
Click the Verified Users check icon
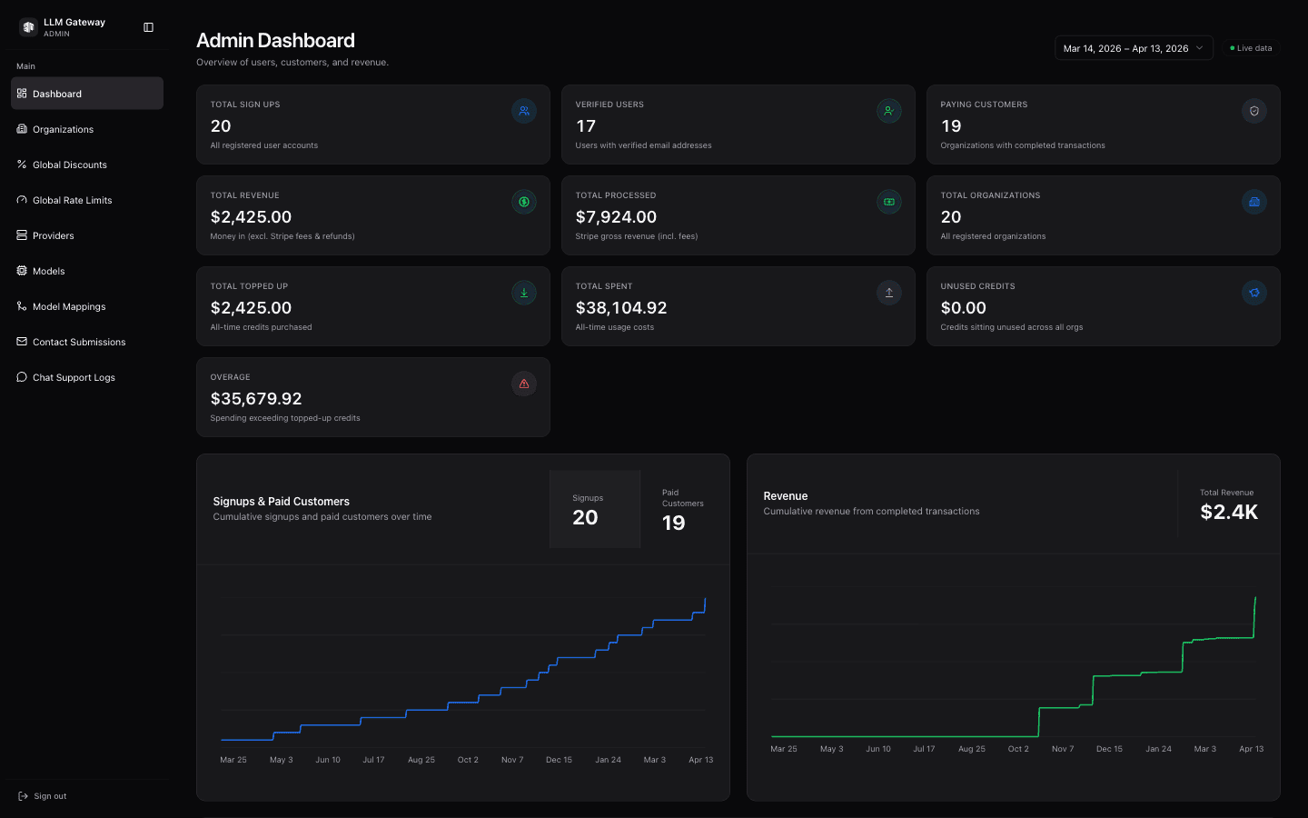tap(889, 111)
